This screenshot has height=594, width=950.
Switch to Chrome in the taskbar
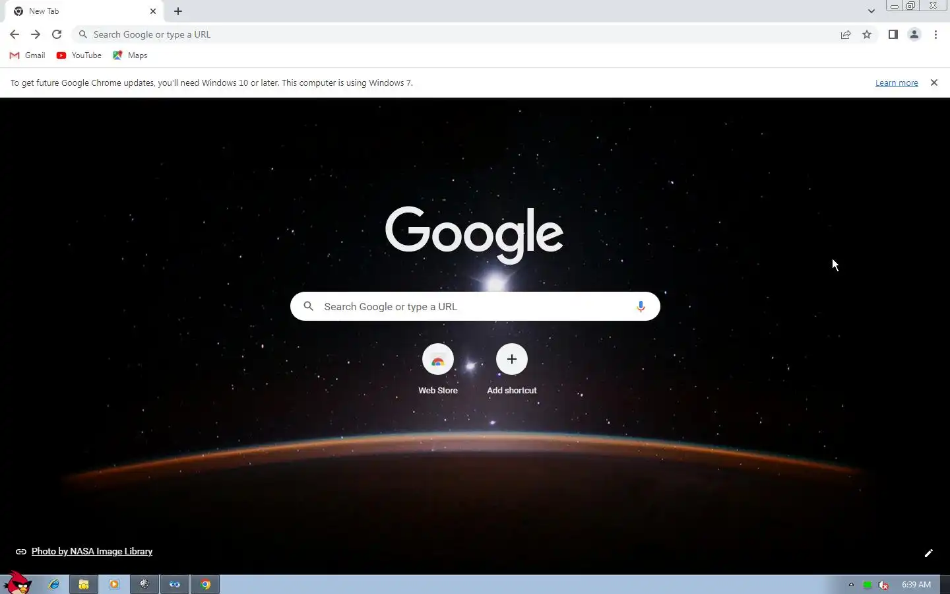point(205,584)
